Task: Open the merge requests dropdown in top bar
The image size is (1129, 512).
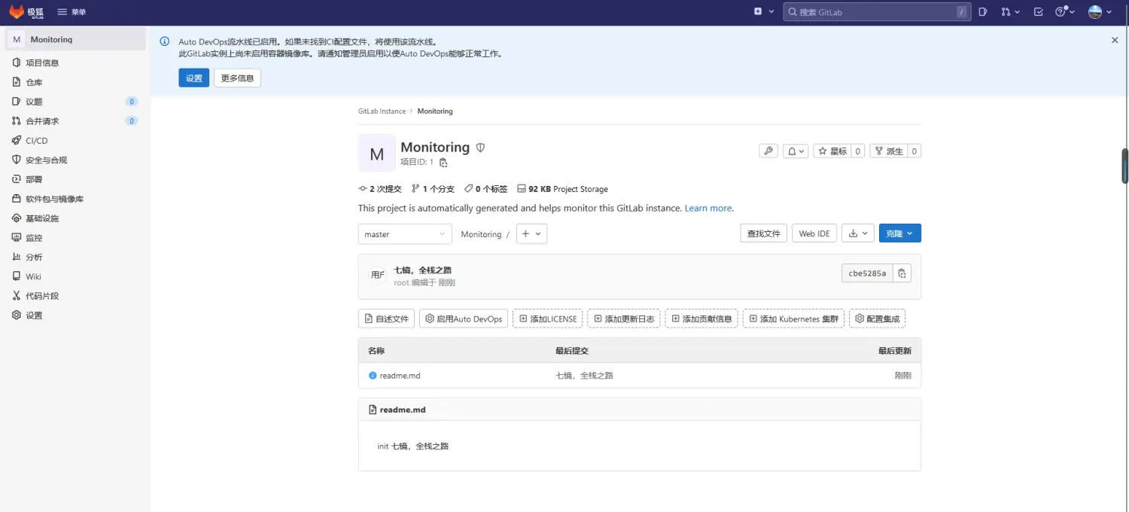Action: 1010,12
